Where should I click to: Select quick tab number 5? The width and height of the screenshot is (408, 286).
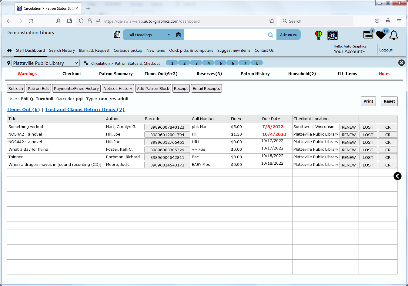pos(221,63)
